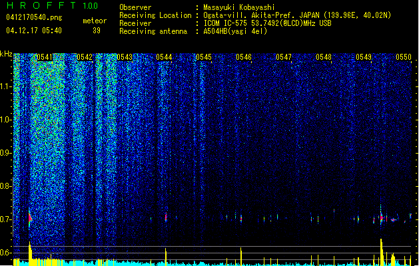Select the file name 0412170540.png
The width and height of the screenshot is (419, 266).
pyautogui.click(x=34, y=18)
